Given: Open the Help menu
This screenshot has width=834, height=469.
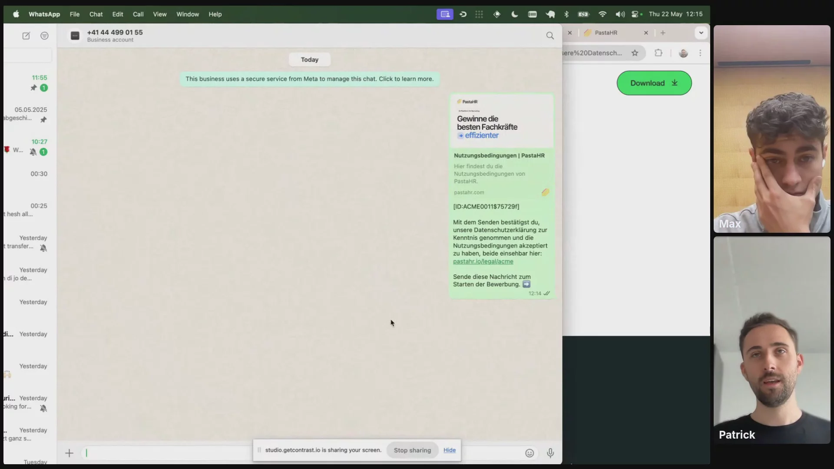Looking at the screenshot, I should (x=215, y=14).
